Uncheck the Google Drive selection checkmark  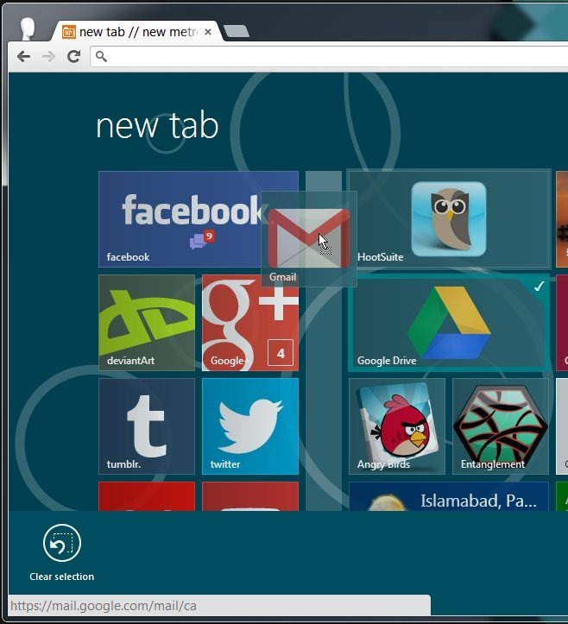[x=539, y=287]
